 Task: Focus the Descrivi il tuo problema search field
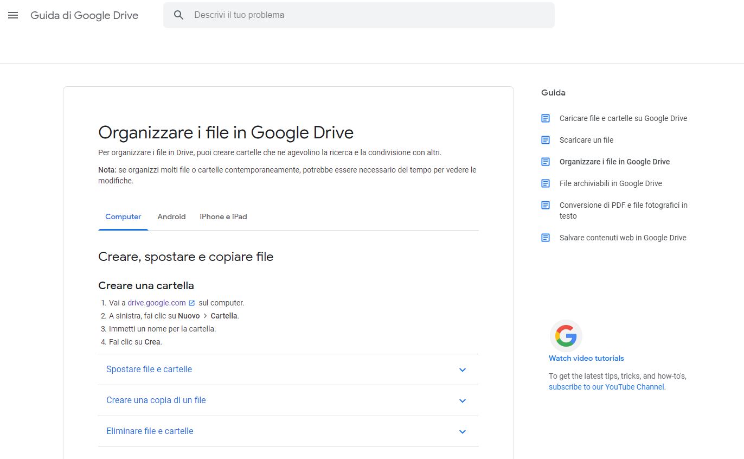click(x=358, y=15)
